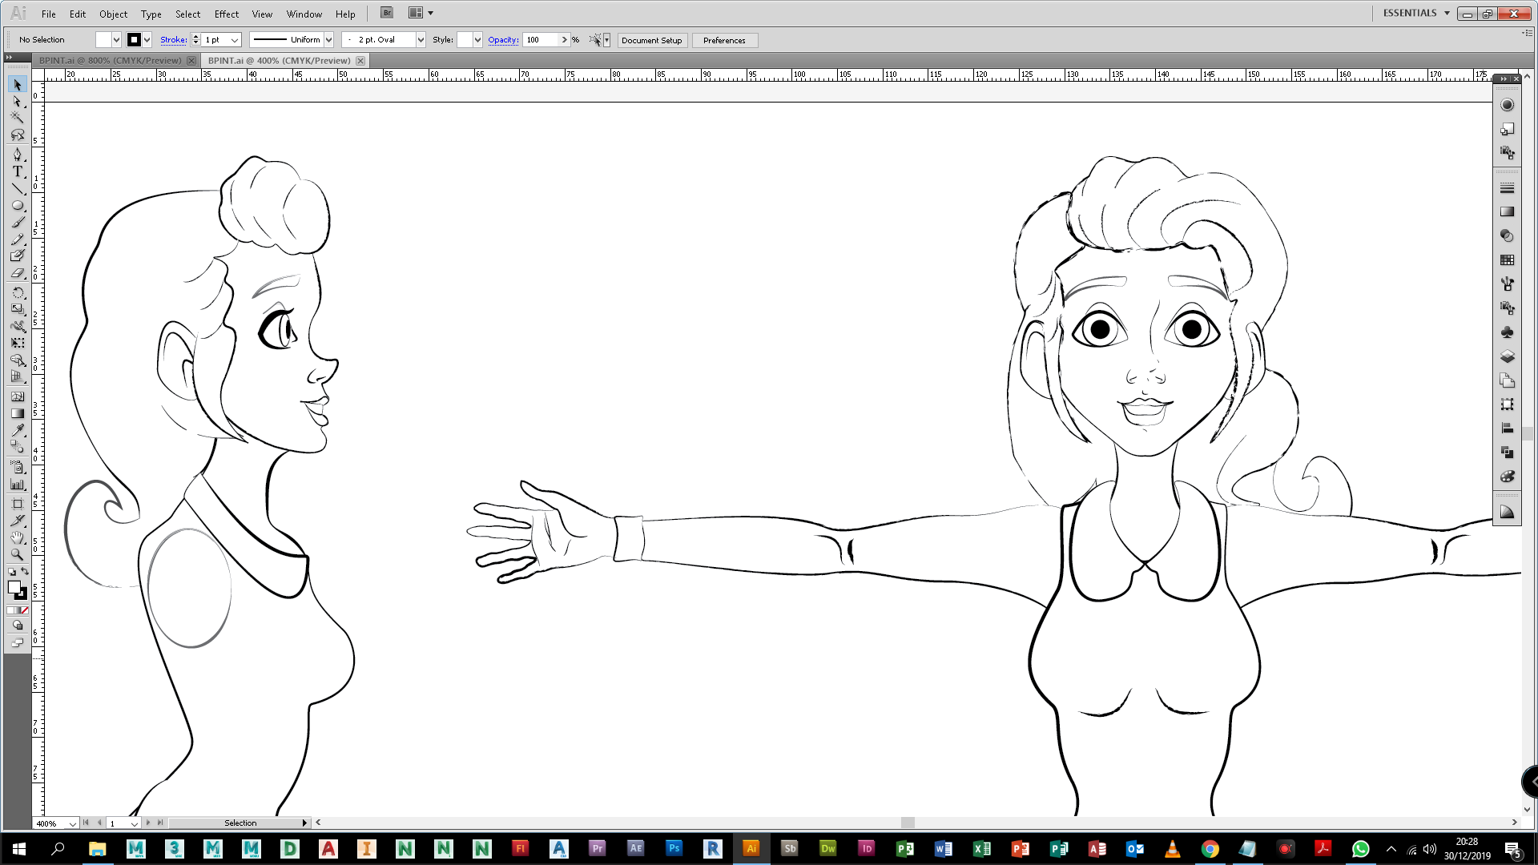
Task: Select the Pen tool
Action: 18,154
